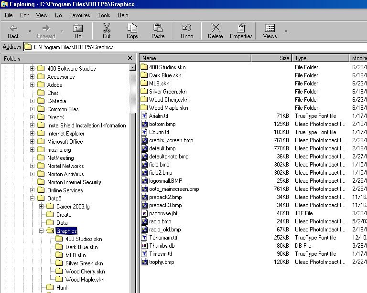Select the trophy.bmp file
The image size is (367, 293).
(162, 262)
